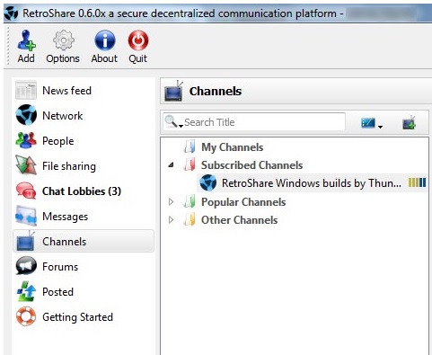Open the Messages icon
This screenshot has width=432, height=355.
click(x=26, y=216)
